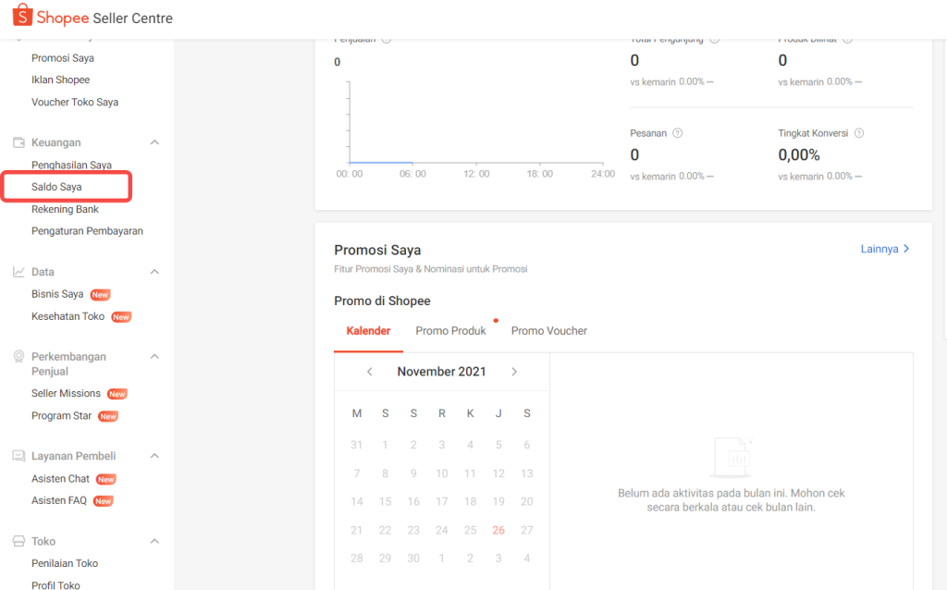Collapse the Keuangan section
947x590 pixels.
pyautogui.click(x=154, y=142)
